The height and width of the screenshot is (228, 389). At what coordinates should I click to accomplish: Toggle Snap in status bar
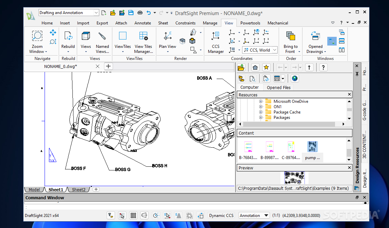coord(121,215)
